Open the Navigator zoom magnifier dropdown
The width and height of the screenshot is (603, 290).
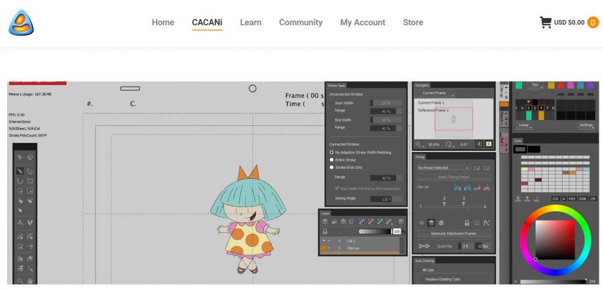420,145
